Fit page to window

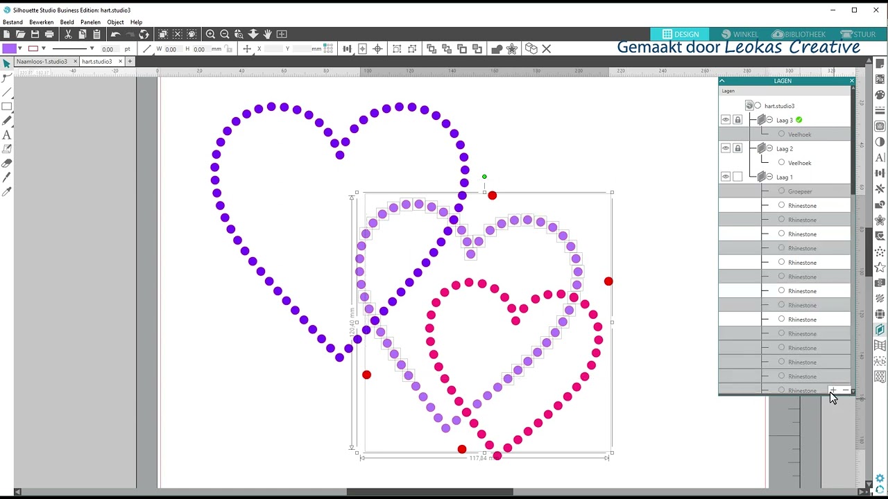point(282,34)
